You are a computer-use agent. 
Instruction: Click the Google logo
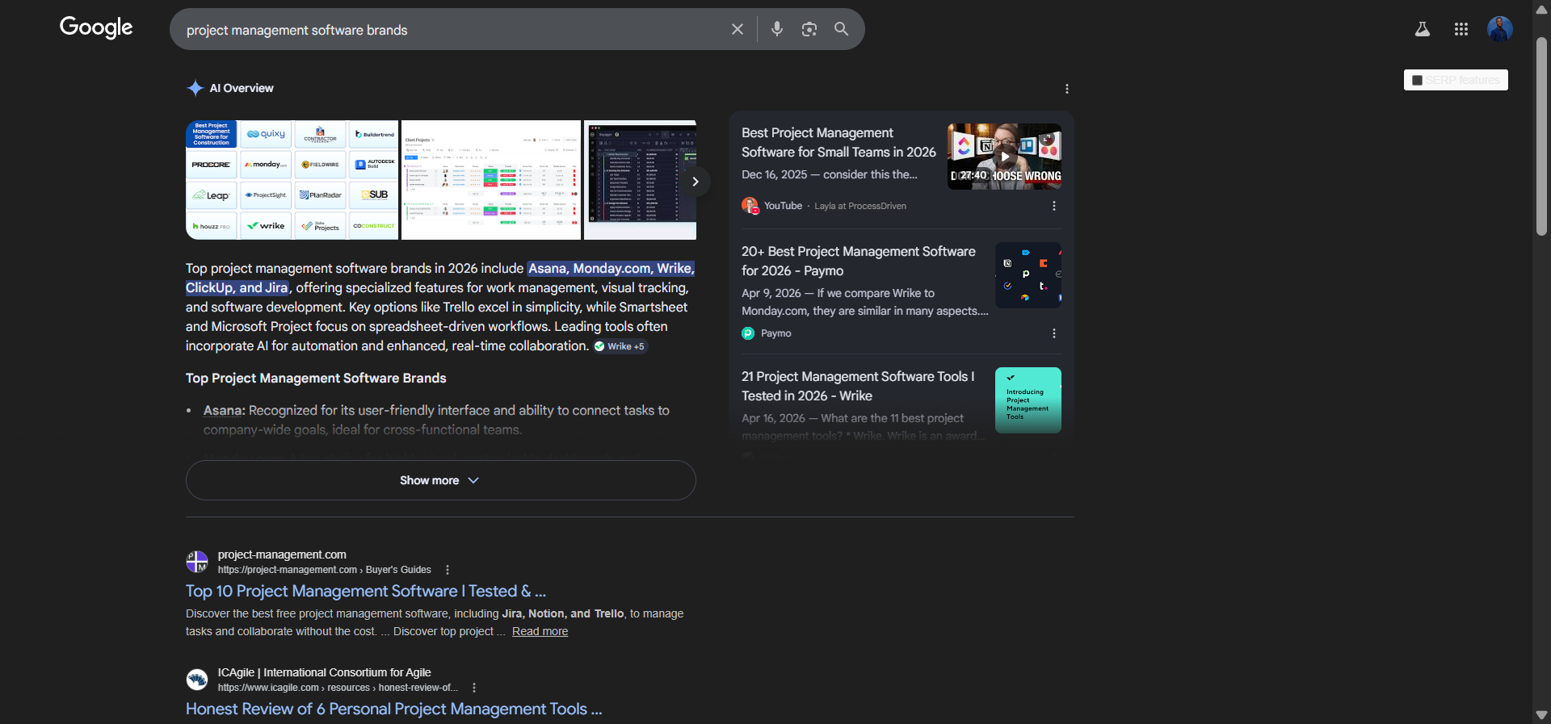(x=96, y=27)
